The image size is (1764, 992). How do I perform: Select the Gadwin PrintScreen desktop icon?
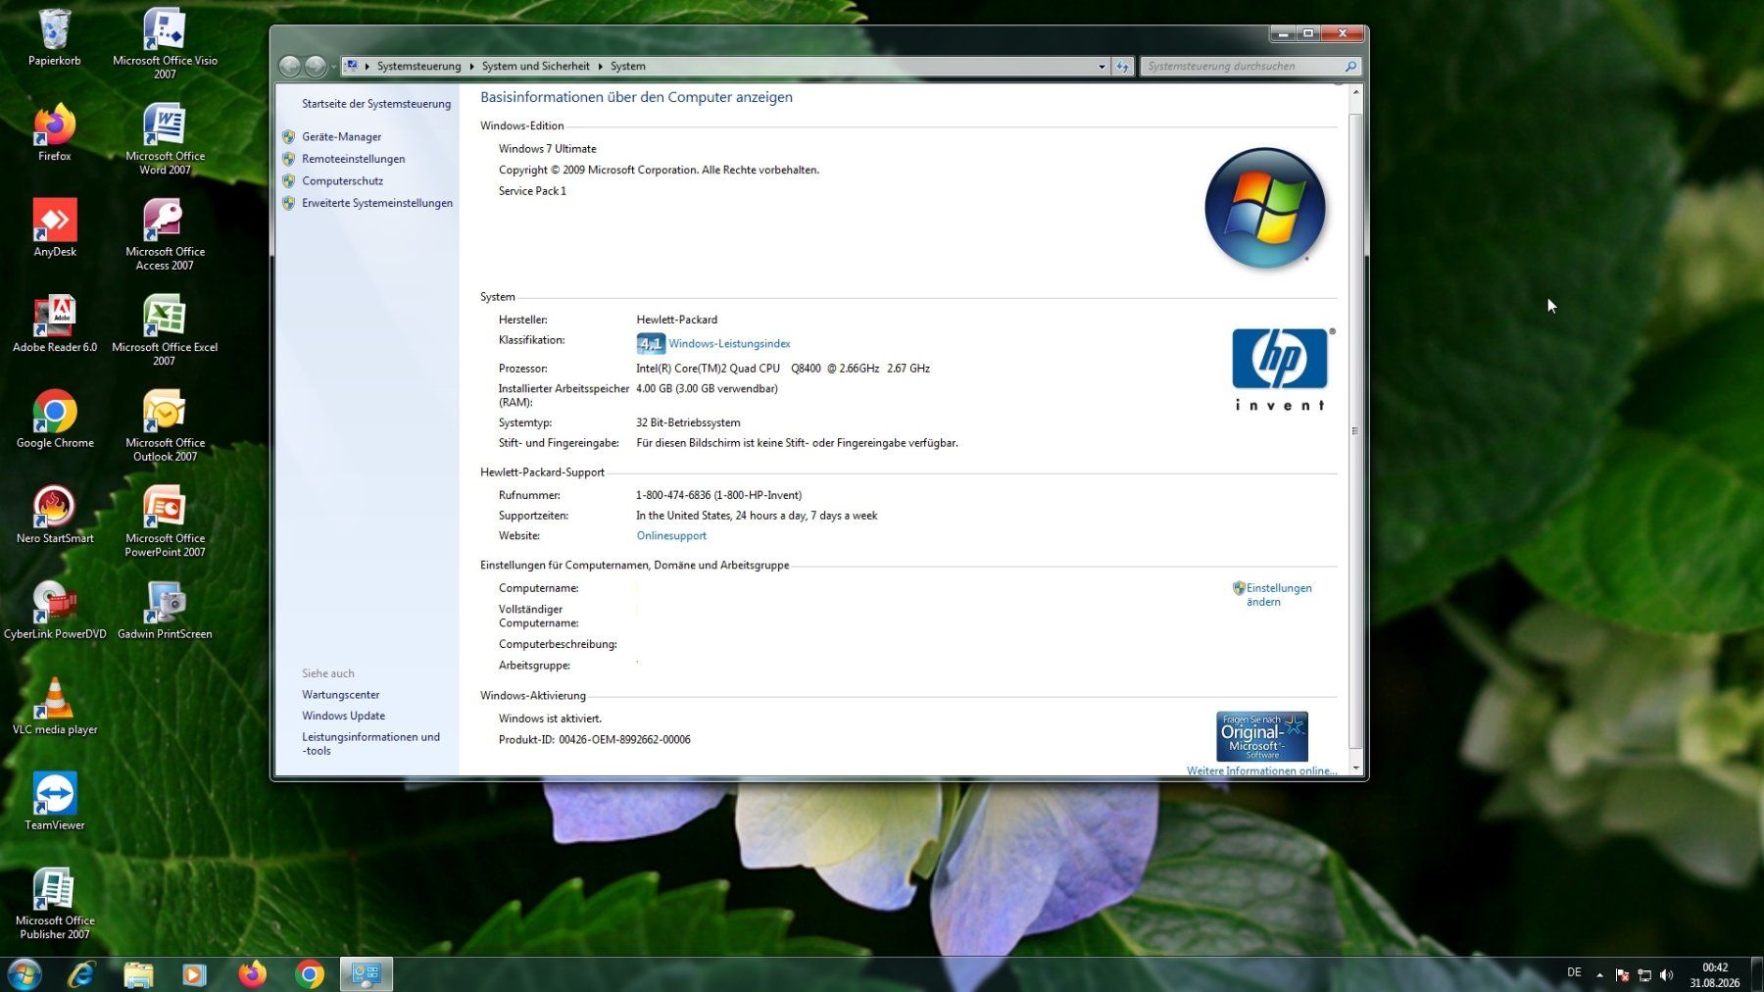165,610
